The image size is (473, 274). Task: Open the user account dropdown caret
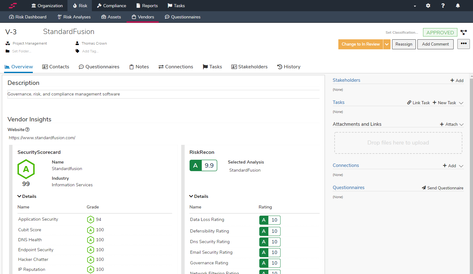(x=415, y=6)
